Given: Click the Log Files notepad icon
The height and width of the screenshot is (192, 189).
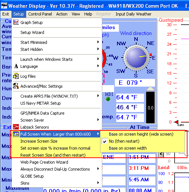Looking at the screenshot, I should point(16,76).
